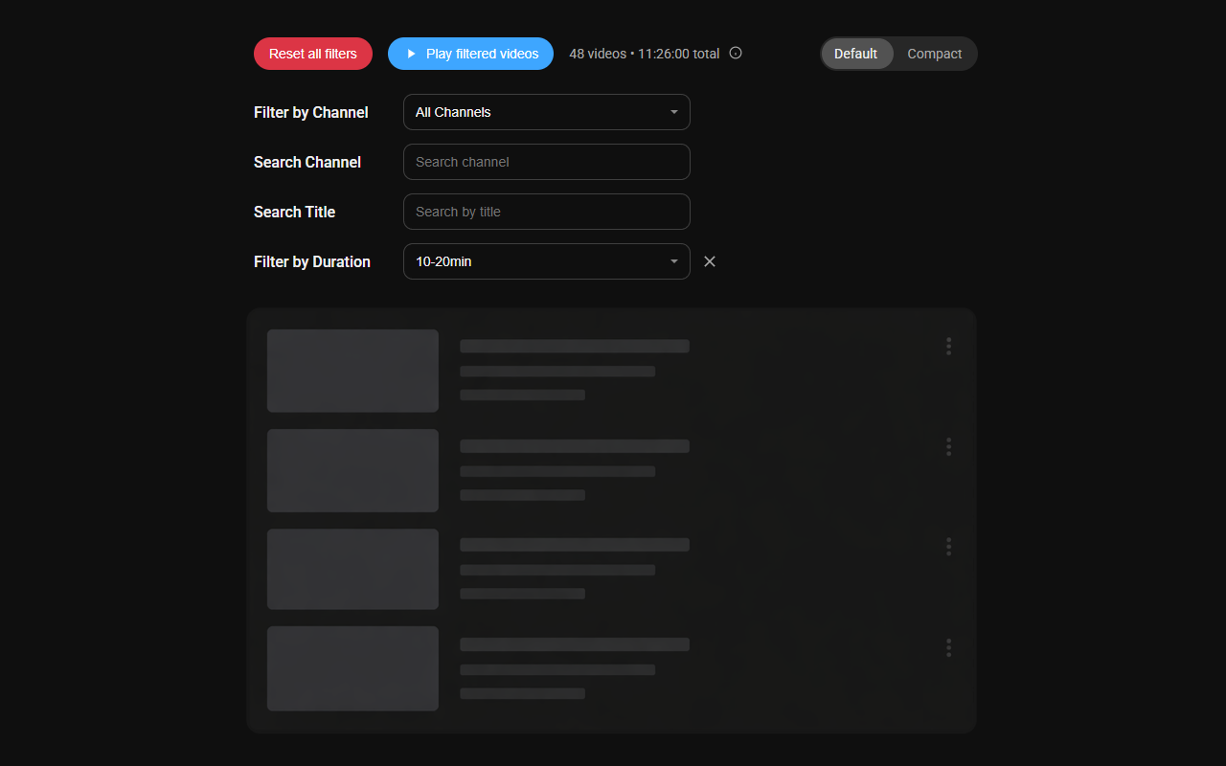Click the first video thumbnail
This screenshot has height=766, width=1226.
[352, 371]
